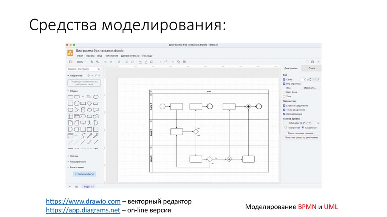The image size is (387, 217).
Task: Click the delete trash icon in toolbar
Action: (x=119, y=62)
